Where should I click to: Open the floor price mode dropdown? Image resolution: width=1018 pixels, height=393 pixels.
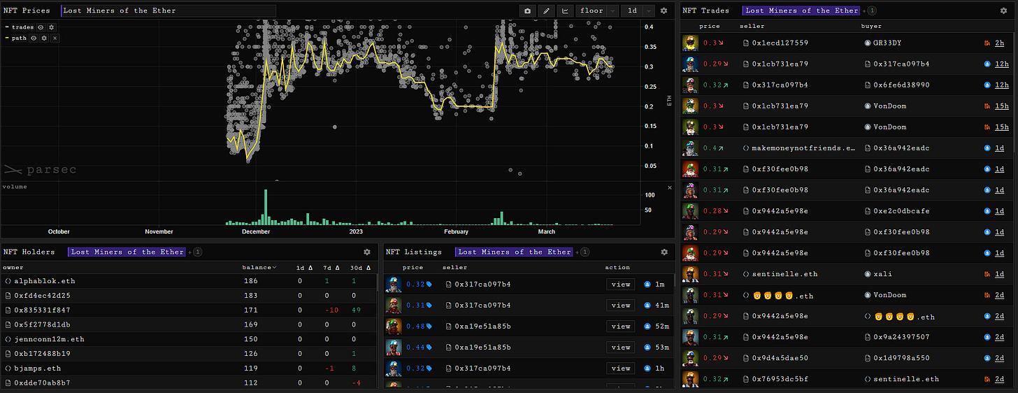(598, 10)
